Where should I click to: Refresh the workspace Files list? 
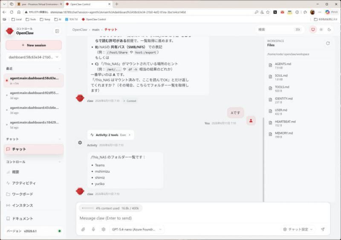tap(328, 43)
